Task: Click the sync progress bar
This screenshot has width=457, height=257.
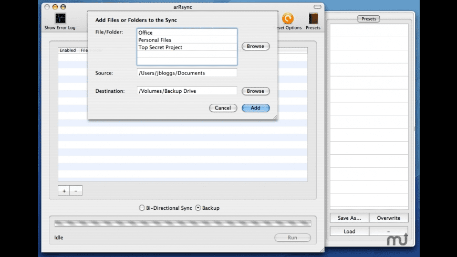Action: [x=183, y=223]
